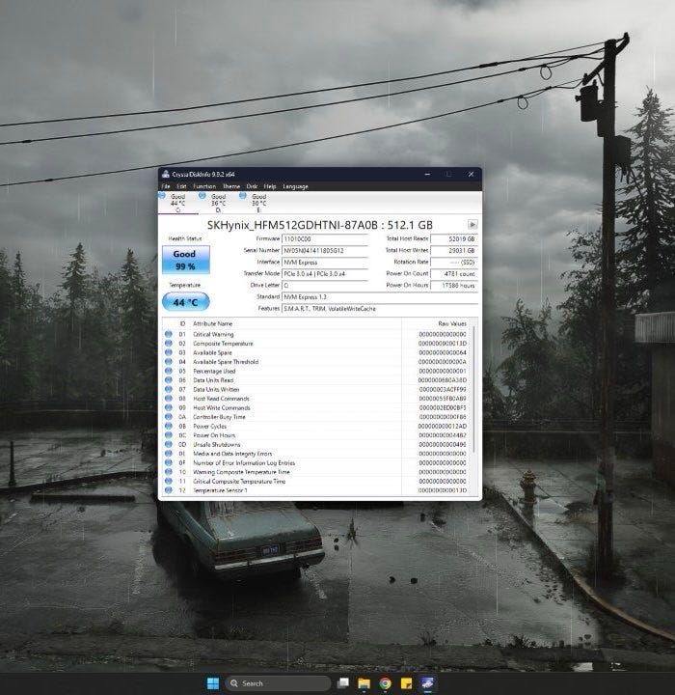The width and height of the screenshot is (675, 695).
Task: Open the Language menu
Action: point(295,186)
